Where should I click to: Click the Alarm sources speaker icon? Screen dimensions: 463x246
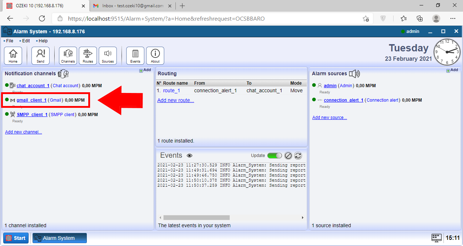(x=354, y=74)
